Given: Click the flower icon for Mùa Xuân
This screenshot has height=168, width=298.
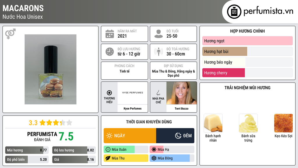Looking at the screenshot, I should click(x=108, y=150).
